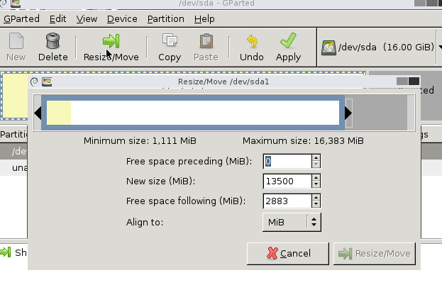Open the View menu
The image size is (442, 302).
coord(87,19)
